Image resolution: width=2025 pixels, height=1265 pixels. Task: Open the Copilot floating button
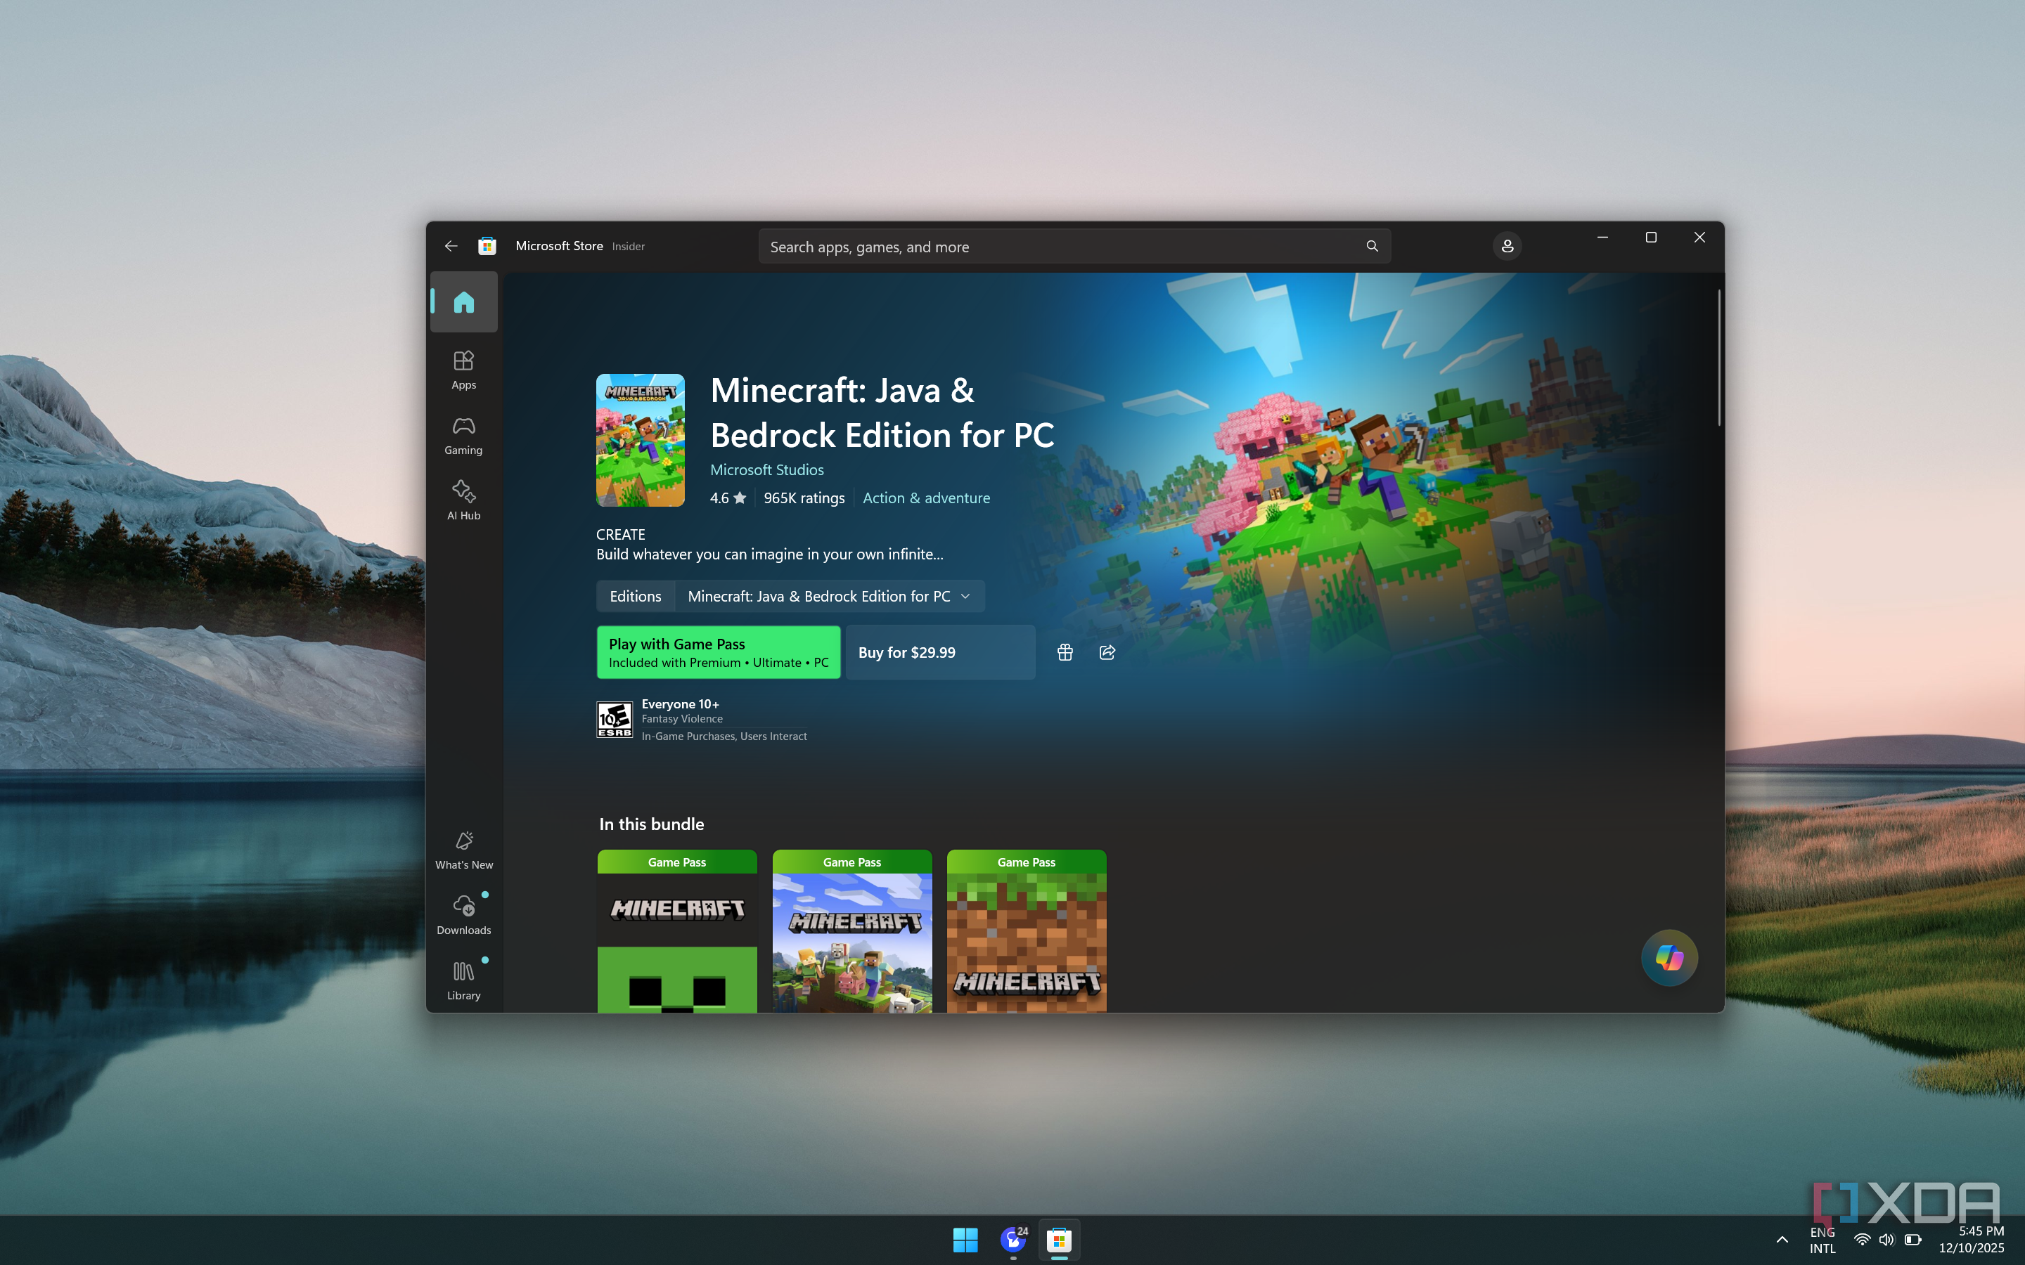pos(1669,958)
